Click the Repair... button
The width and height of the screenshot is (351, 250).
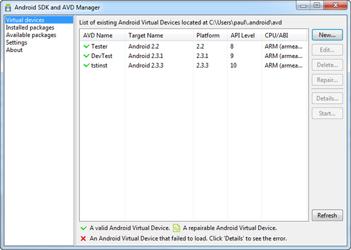point(327,80)
